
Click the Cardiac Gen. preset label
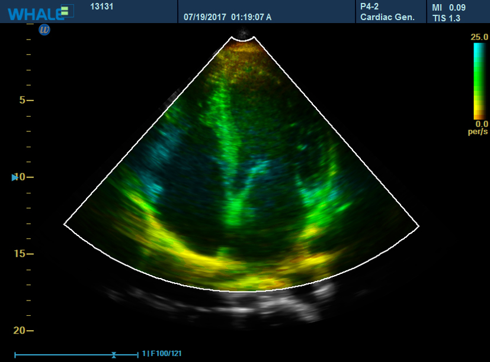tap(387, 17)
